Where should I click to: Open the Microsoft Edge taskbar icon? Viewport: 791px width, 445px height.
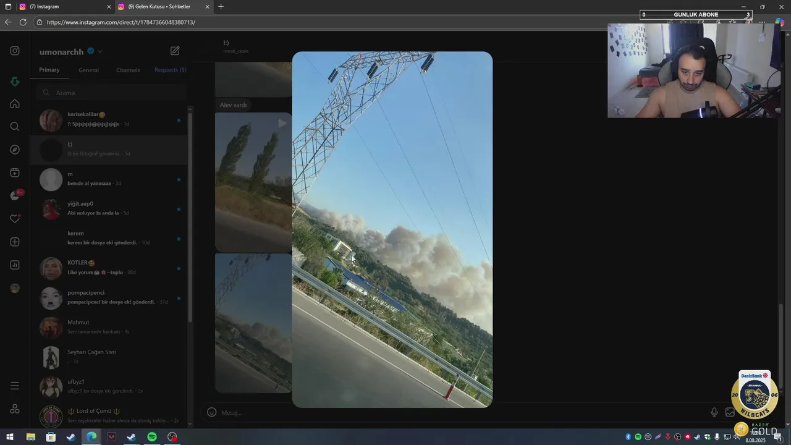pos(91,437)
